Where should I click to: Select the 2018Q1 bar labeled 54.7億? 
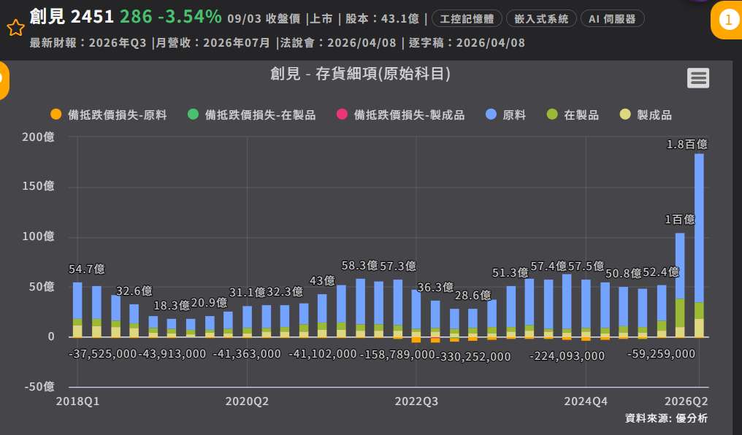click(x=77, y=309)
